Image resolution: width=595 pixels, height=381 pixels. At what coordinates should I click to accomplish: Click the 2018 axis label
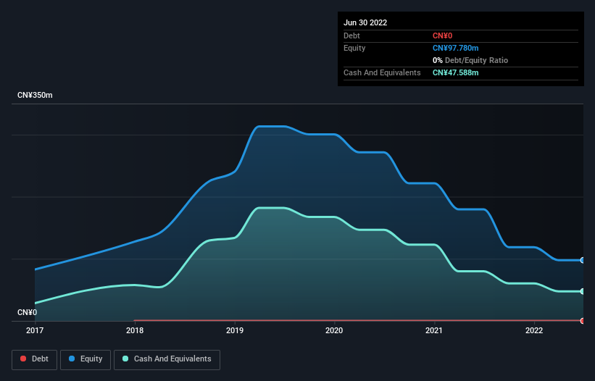(x=135, y=330)
